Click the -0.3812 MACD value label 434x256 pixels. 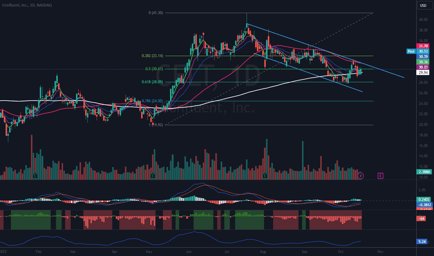(424, 205)
